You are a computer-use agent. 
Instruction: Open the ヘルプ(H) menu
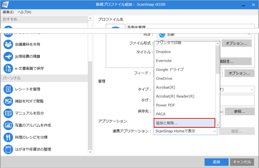click(24, 12)
